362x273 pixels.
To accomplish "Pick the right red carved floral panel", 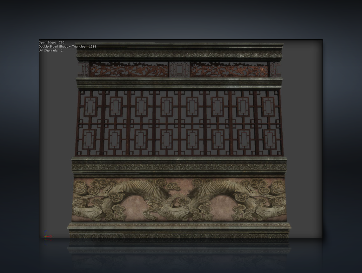I will point(229,69).
